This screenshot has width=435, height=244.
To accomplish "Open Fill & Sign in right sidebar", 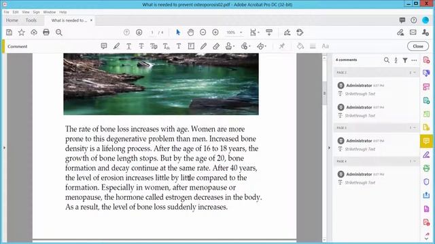I will [426, 155].
